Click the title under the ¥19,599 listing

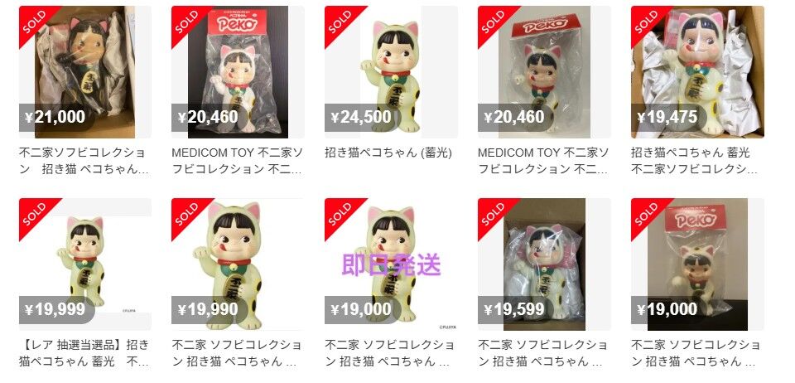click(x=542, y=353)
